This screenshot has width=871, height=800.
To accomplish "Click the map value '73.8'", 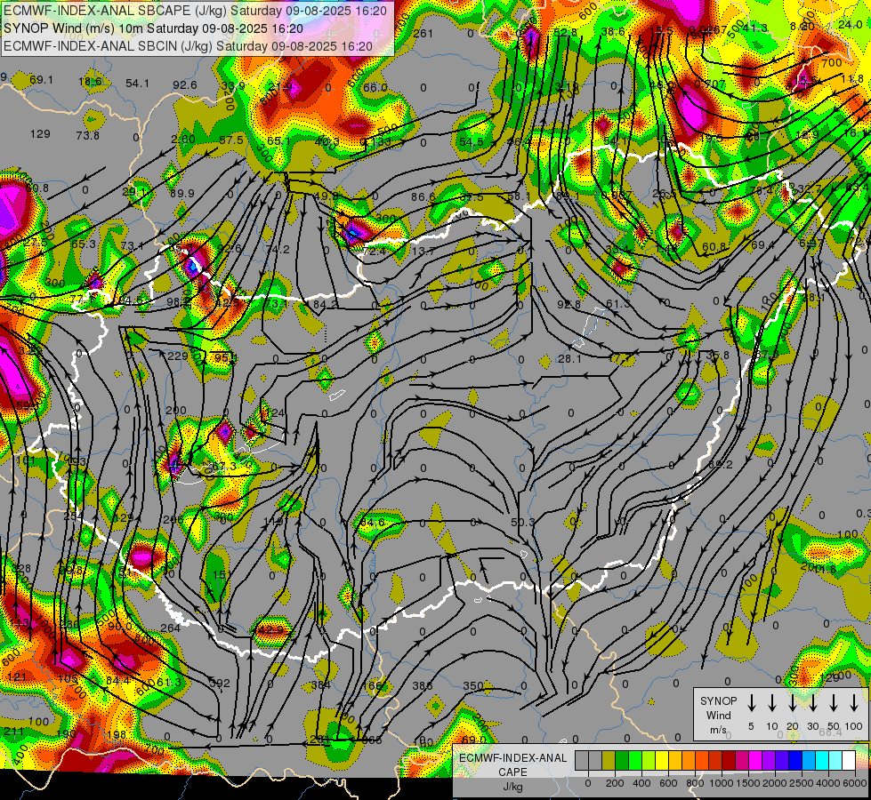I will coord(88,135).
